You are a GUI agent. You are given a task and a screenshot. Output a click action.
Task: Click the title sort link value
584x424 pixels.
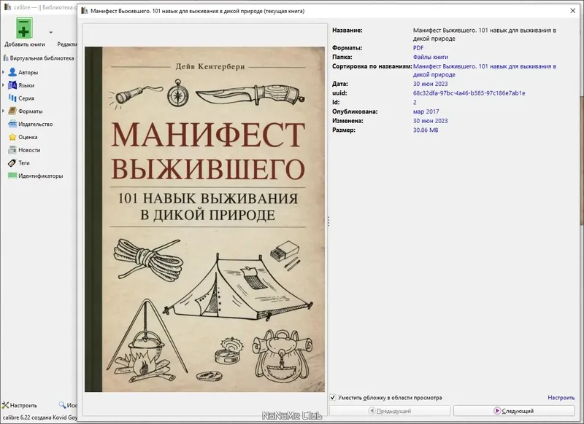[x=485, y=70]
